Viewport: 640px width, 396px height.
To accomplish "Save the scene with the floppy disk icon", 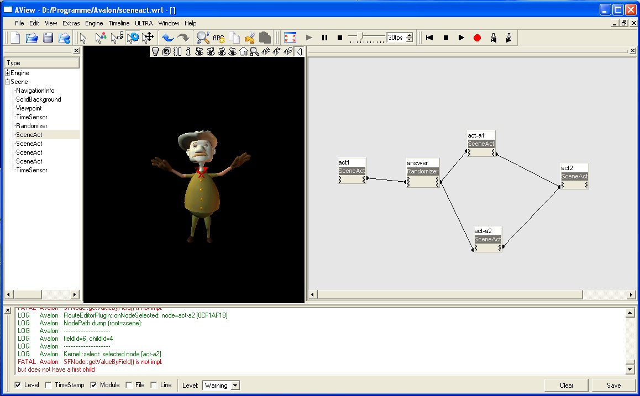I will click(48, 38).
